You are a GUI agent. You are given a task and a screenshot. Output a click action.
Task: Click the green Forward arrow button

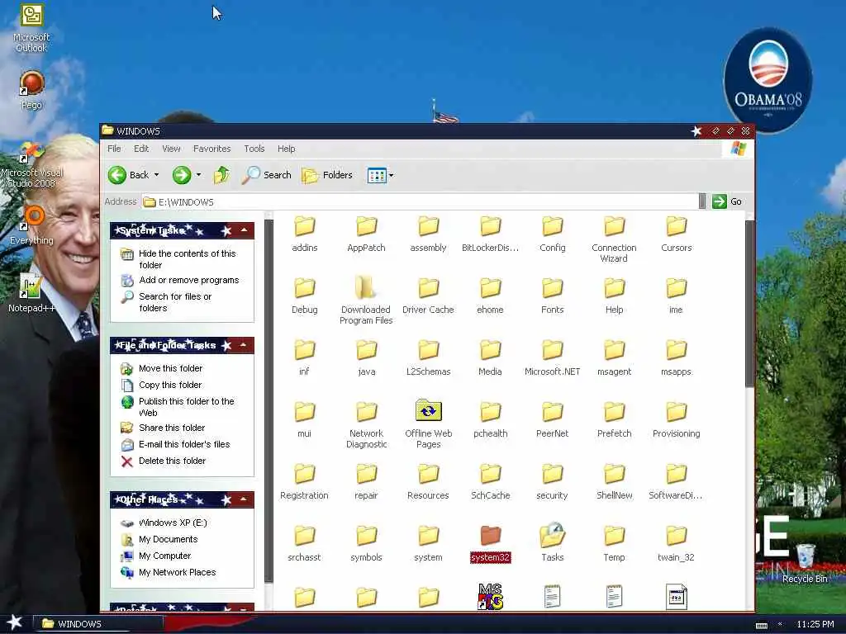point(182,175)
